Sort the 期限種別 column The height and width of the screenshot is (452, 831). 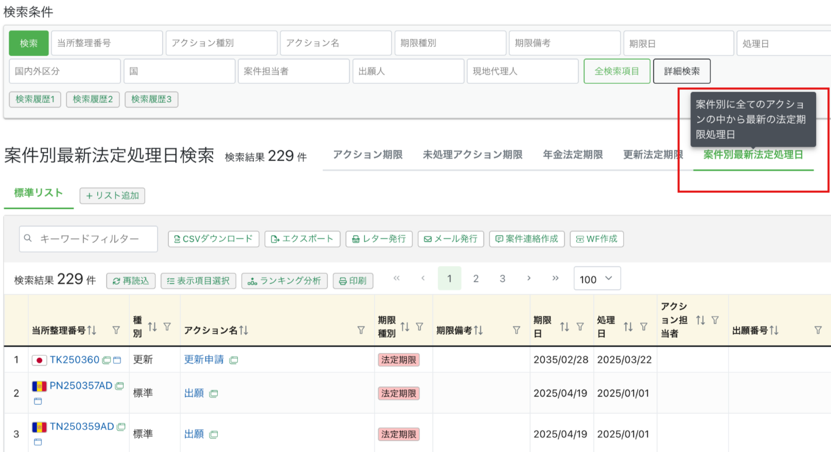click(x=405, y=327)
